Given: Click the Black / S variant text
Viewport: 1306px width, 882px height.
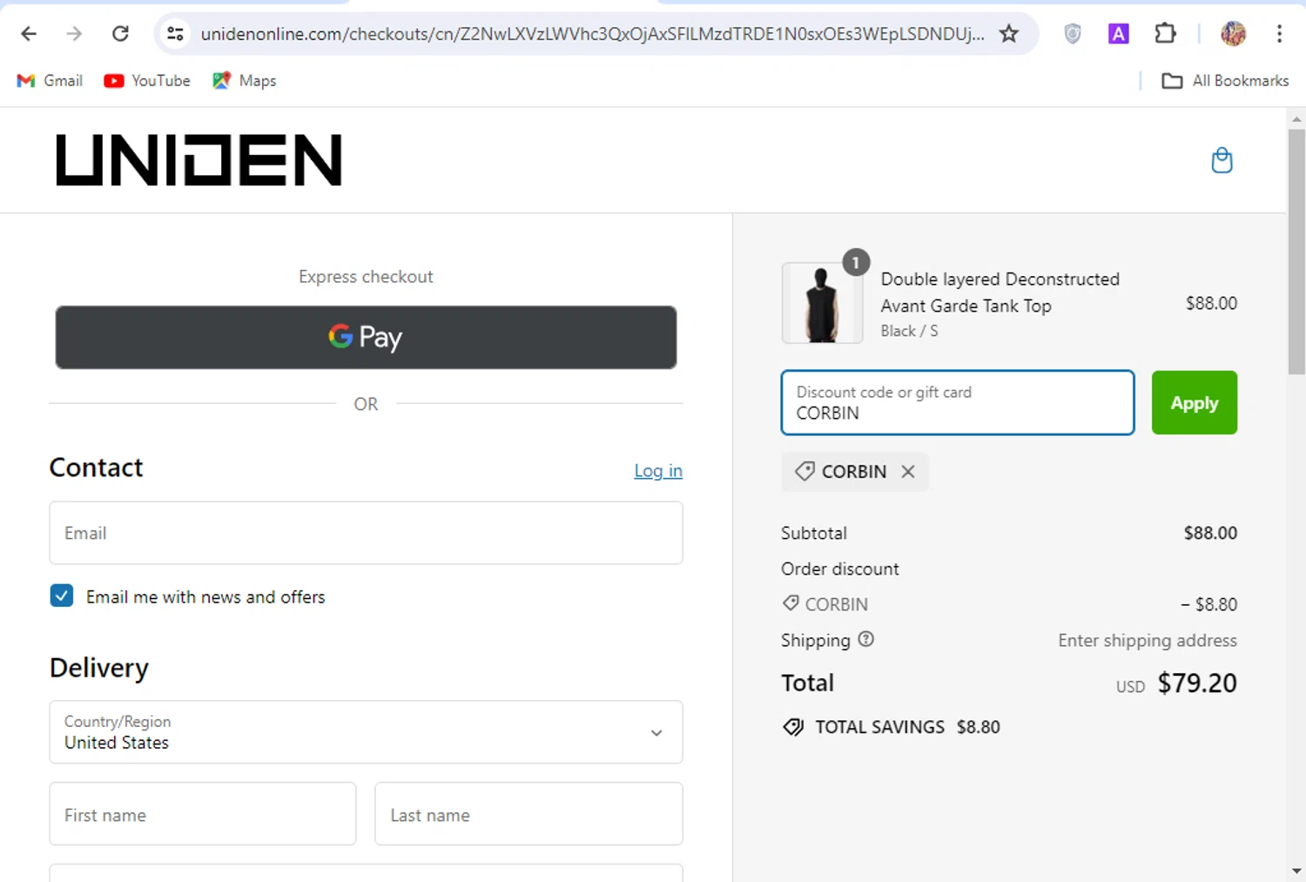Looking at the screenshot, I should [909, 331].
